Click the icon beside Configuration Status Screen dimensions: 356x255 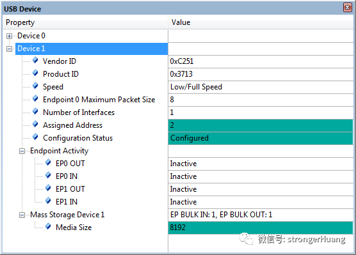pos(35,137)
